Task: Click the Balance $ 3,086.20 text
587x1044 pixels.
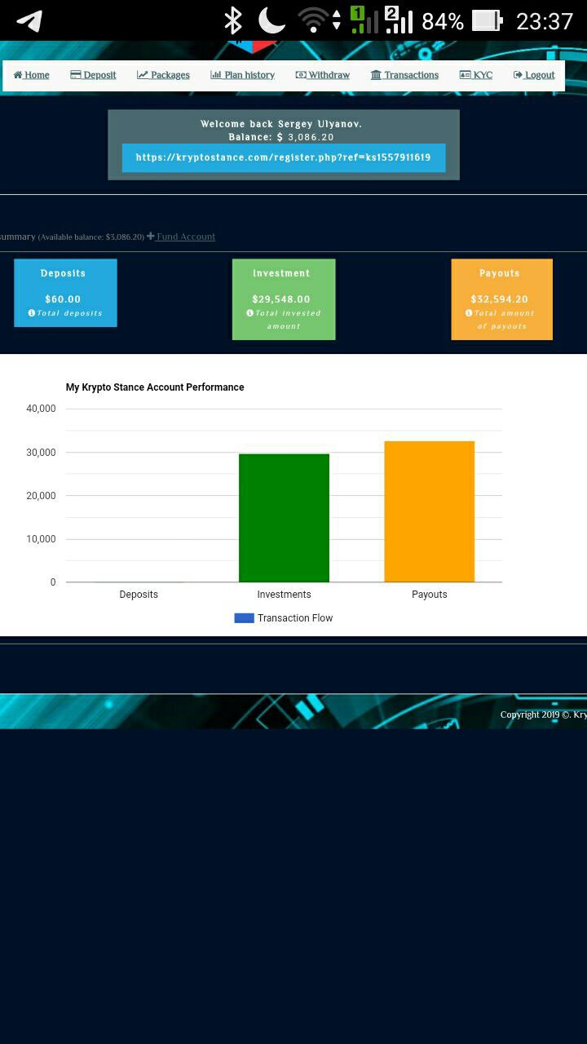Action: [281, 137]
